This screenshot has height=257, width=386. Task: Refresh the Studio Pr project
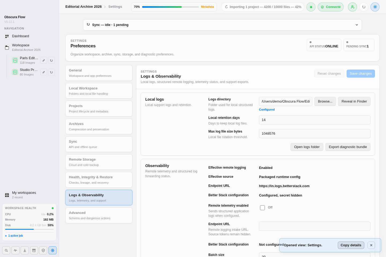(51, 72)
